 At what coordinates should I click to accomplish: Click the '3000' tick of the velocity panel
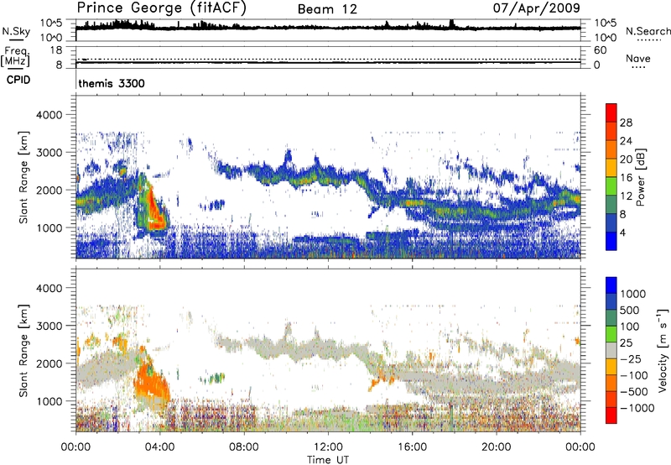tap(49, 326)
